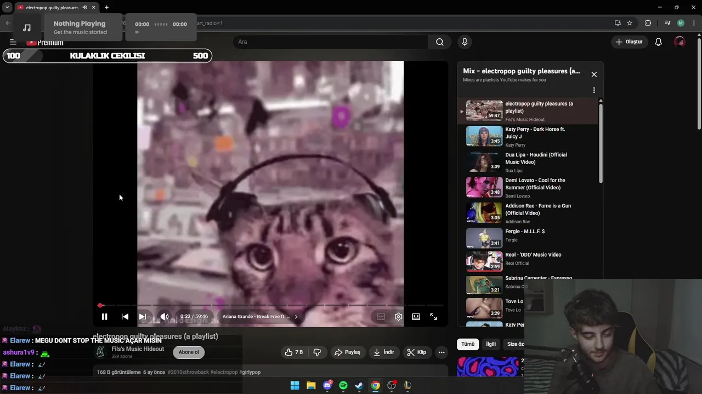Screen dimensions: 702x394
Task: Mute the video volume
Action: (164, 316)
